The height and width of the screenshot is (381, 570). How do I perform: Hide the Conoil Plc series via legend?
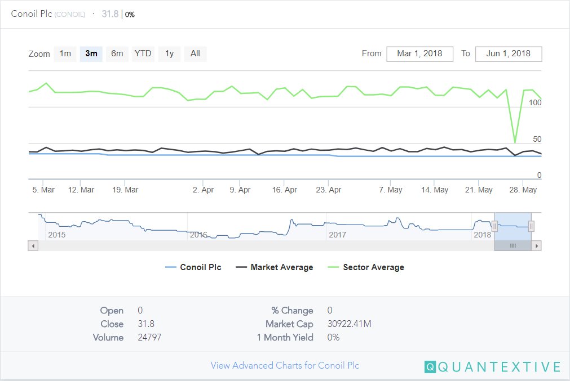[193, 267]
